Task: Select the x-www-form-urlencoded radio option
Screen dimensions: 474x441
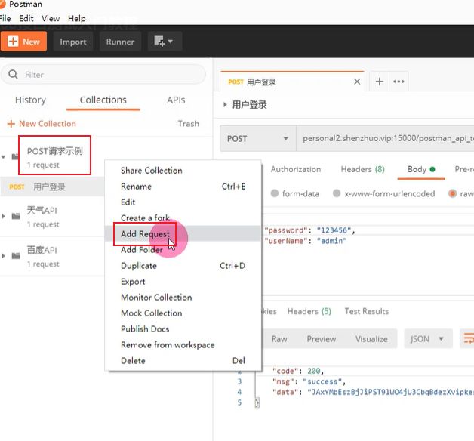Action: (x=336, y=193)
